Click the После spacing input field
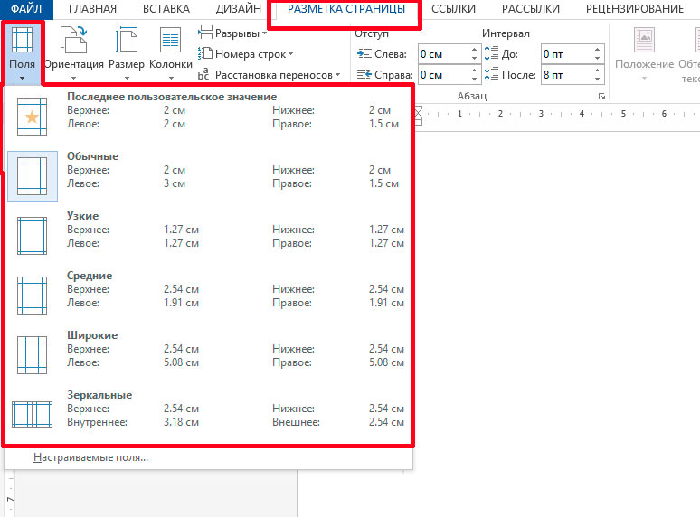Screen dimensions: 700x517 coord(566,74)
